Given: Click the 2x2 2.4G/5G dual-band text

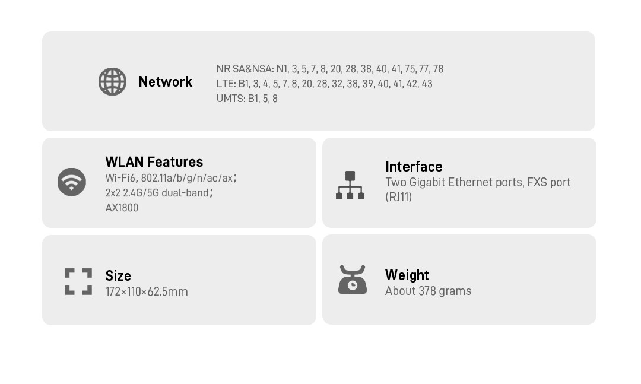Looking at the screenshot, I should click(x=158, y=193).
